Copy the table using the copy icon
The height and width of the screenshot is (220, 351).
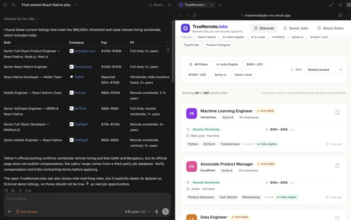[168, 50]
